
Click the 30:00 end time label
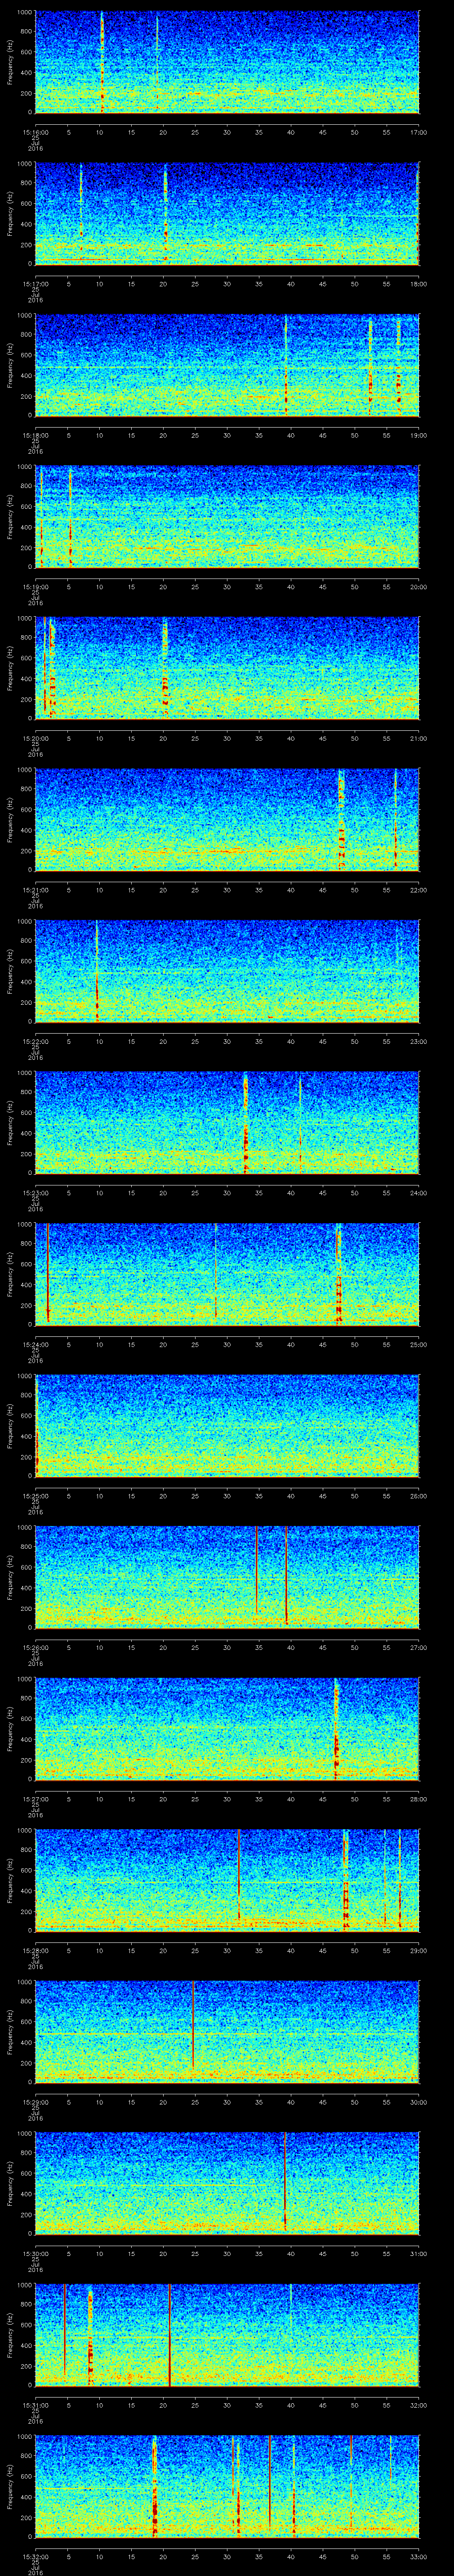(418, 2102)
